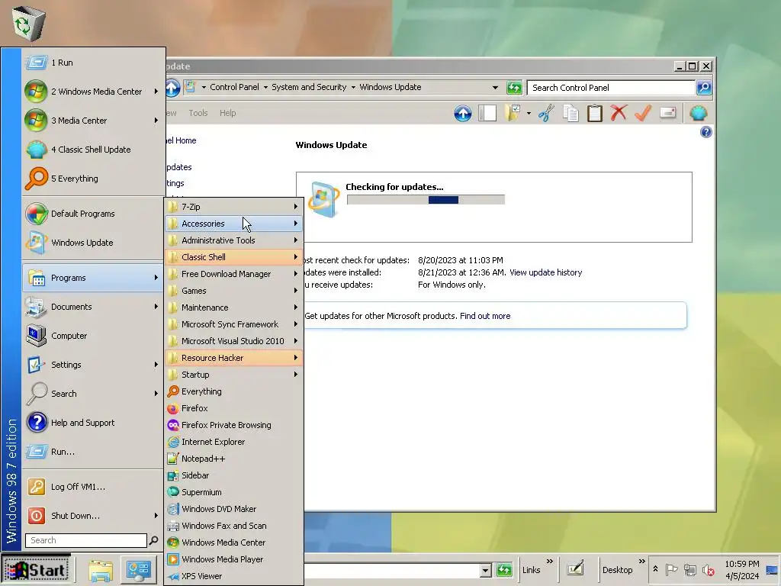Open Settings in Start menu
Image resolution: width=781 pixels, height=586 pixels.
(x=92, y=365)
